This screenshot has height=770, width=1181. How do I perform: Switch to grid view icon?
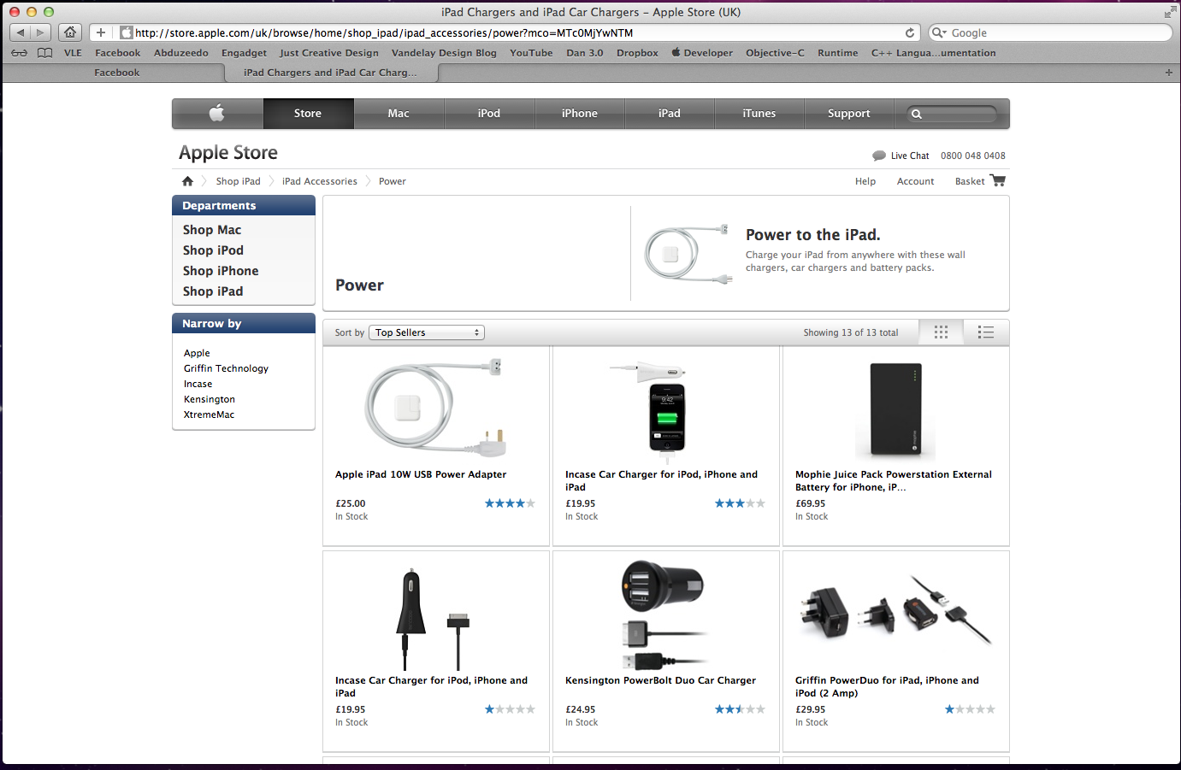point(941,332)
